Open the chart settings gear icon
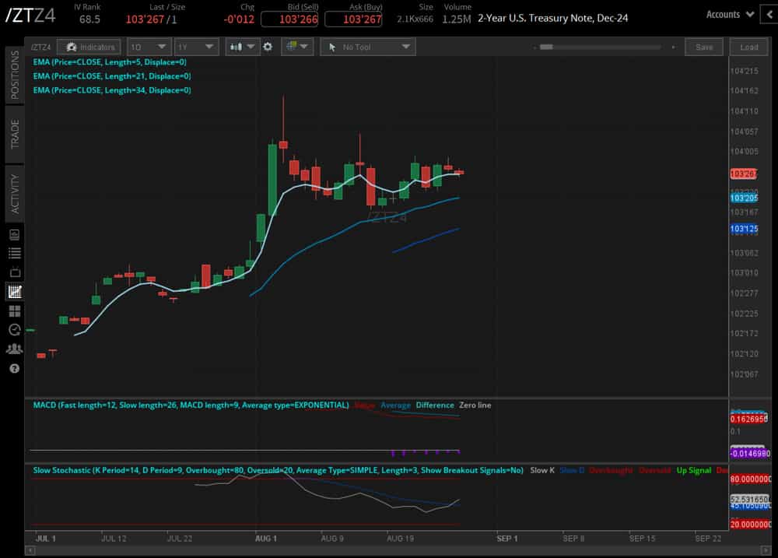Viewport: 778px width, 558px height. click(x=268, y=47)
